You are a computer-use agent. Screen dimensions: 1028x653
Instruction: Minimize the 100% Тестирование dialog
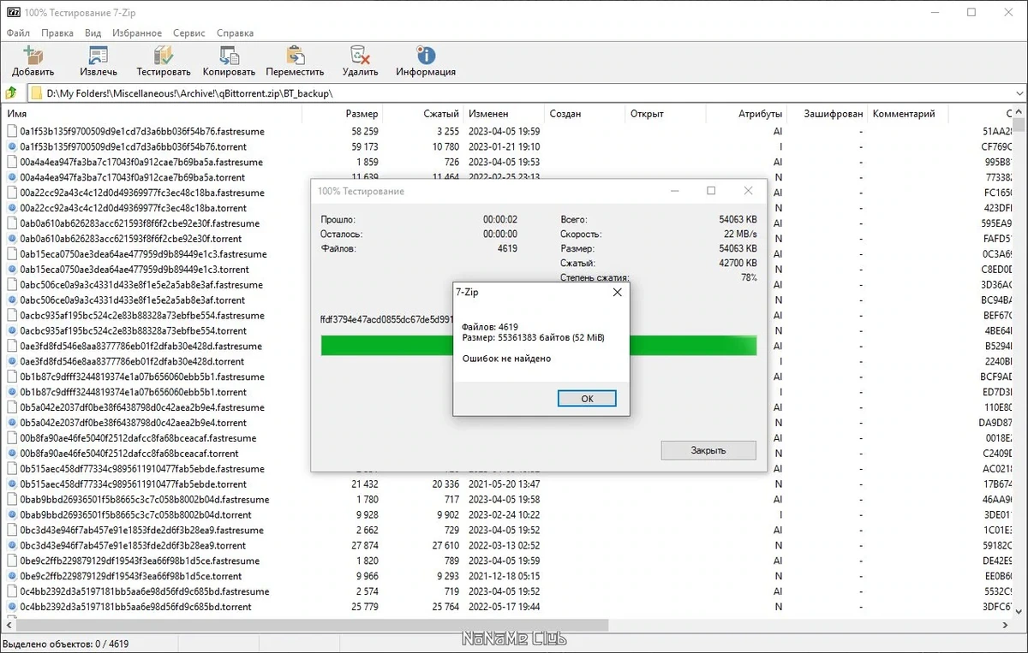tap(674, 191)
